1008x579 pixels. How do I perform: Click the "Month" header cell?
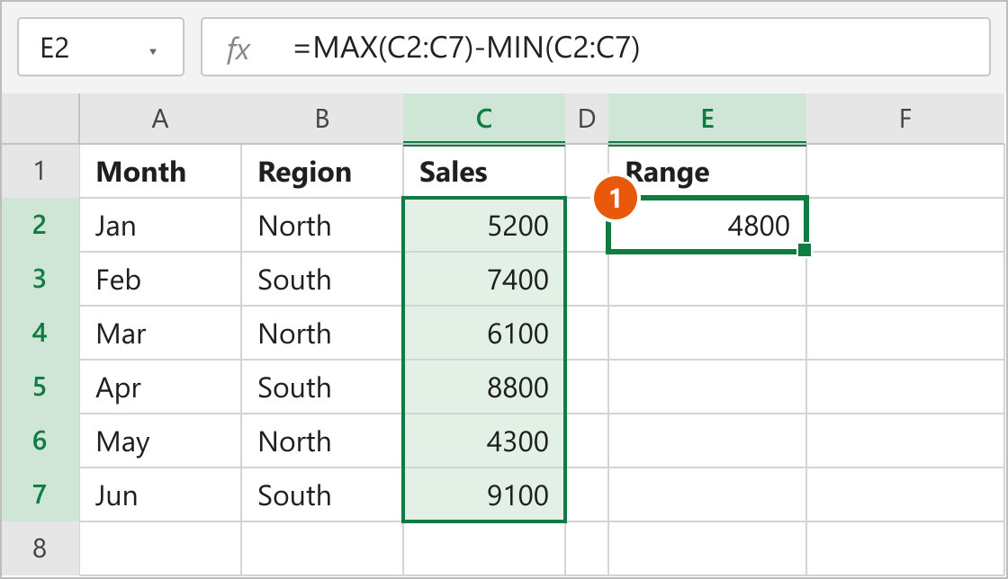(x=160, y=172)
